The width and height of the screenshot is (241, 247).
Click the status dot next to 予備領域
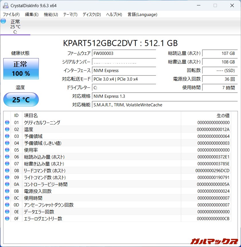(x=7, y=136)
